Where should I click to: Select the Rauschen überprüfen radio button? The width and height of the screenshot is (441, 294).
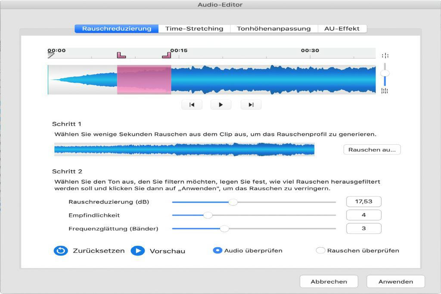[x=320, y=250]
